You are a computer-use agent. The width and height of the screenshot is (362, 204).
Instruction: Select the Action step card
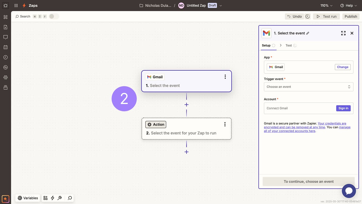tap(186, 129)
